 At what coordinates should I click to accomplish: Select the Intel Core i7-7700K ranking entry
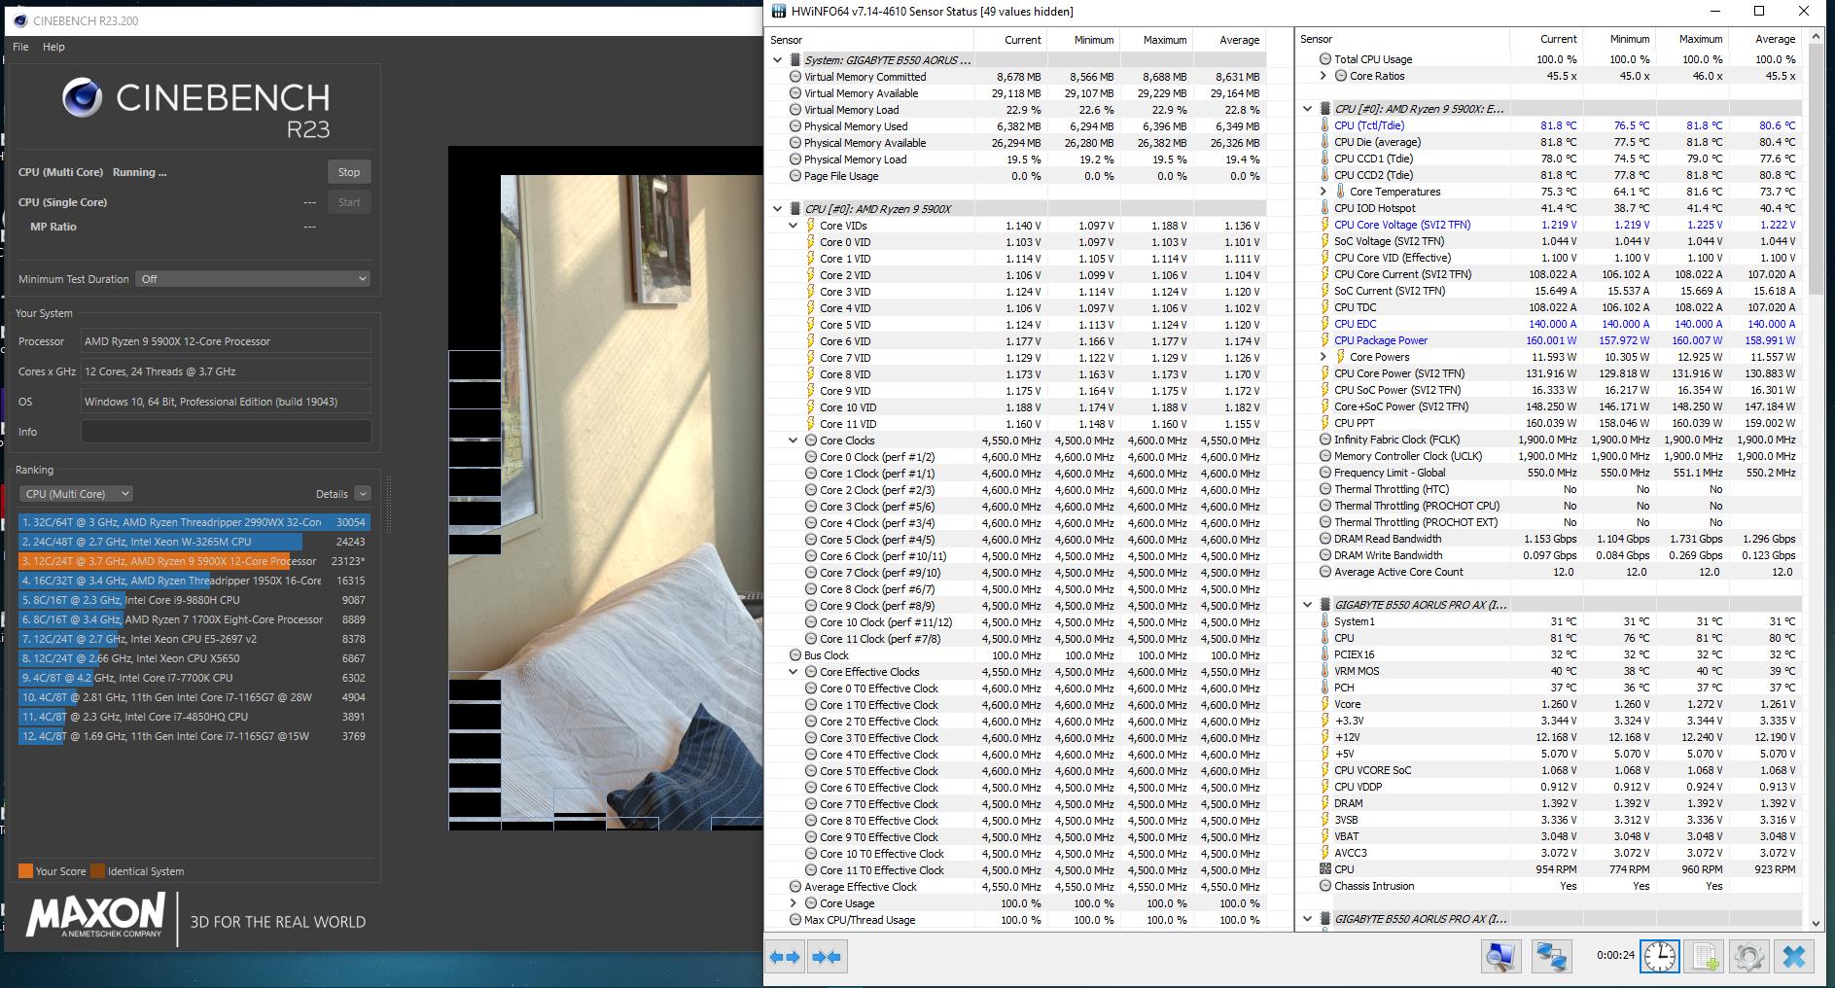[x=194, y=678]
